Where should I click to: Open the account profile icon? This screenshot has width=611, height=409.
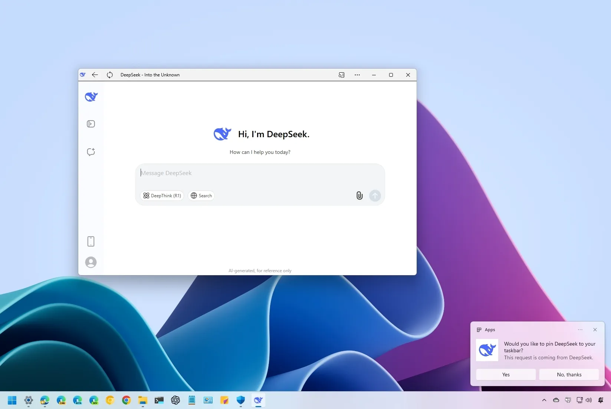(91, 262)
